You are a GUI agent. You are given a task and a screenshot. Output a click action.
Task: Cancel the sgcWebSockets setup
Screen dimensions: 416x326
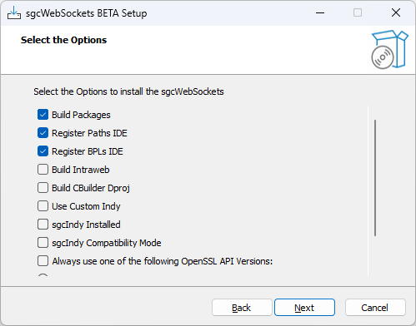point(375,308)
